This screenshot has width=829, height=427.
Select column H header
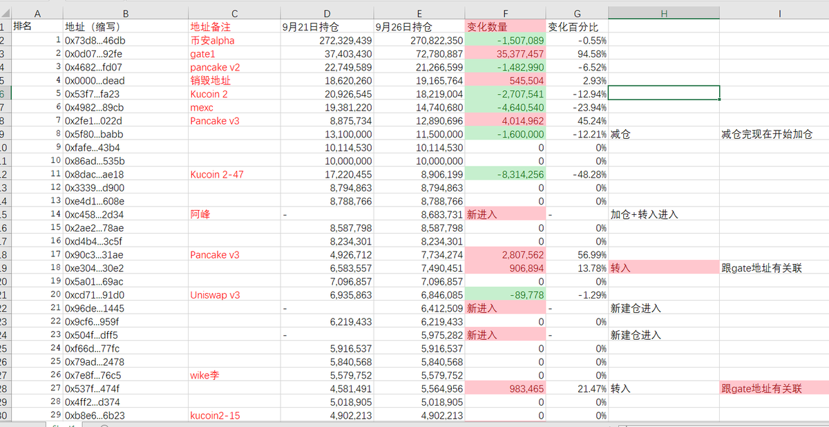[664, 13]
